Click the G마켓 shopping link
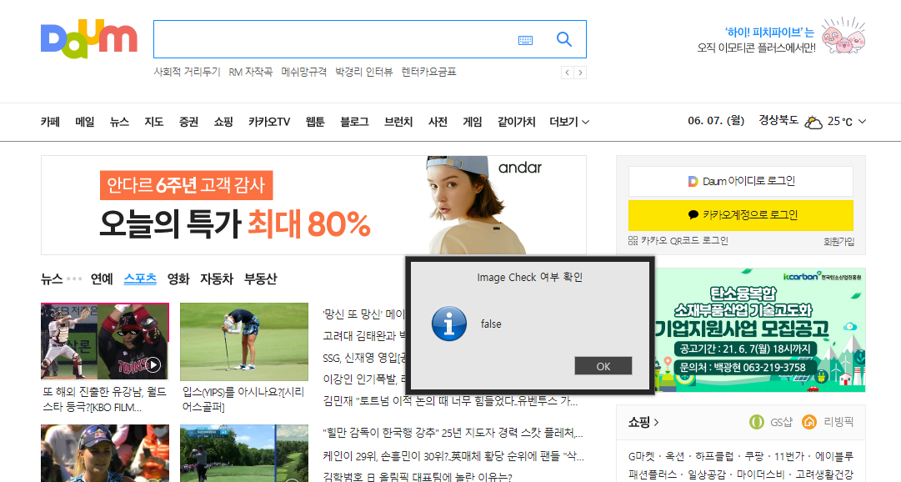This screenshot has height=482, width=901. point(641,456)
